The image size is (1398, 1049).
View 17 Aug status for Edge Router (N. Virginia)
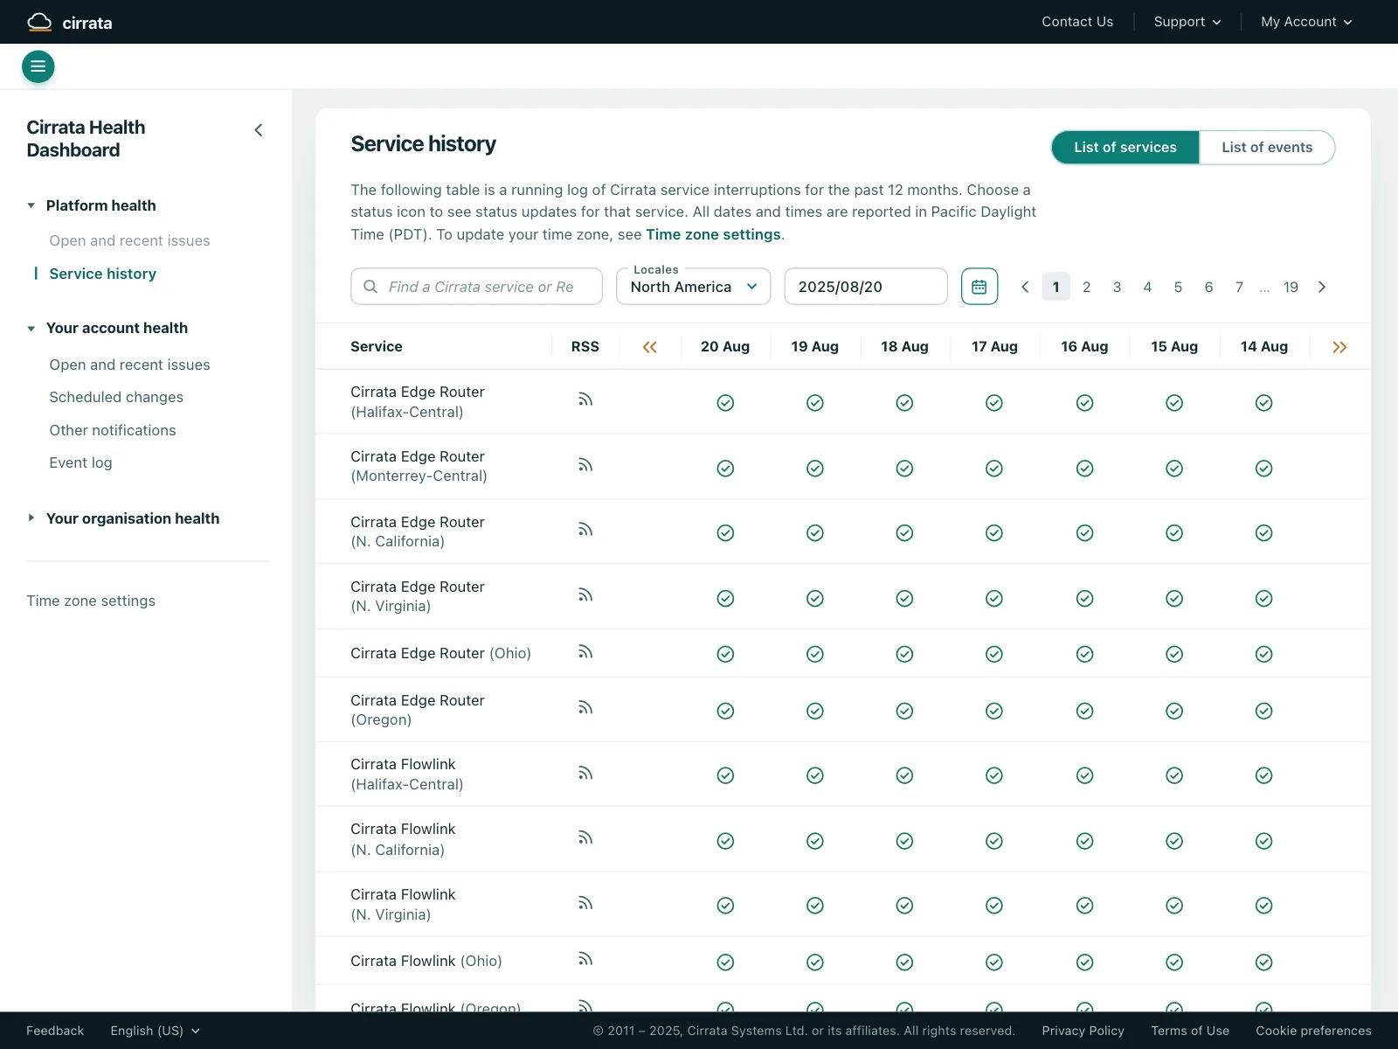click(994, 599)
